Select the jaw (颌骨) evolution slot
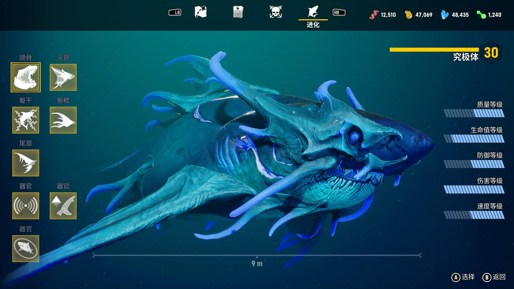The height and width of the screenshot is (289, 514). [26, 77]
